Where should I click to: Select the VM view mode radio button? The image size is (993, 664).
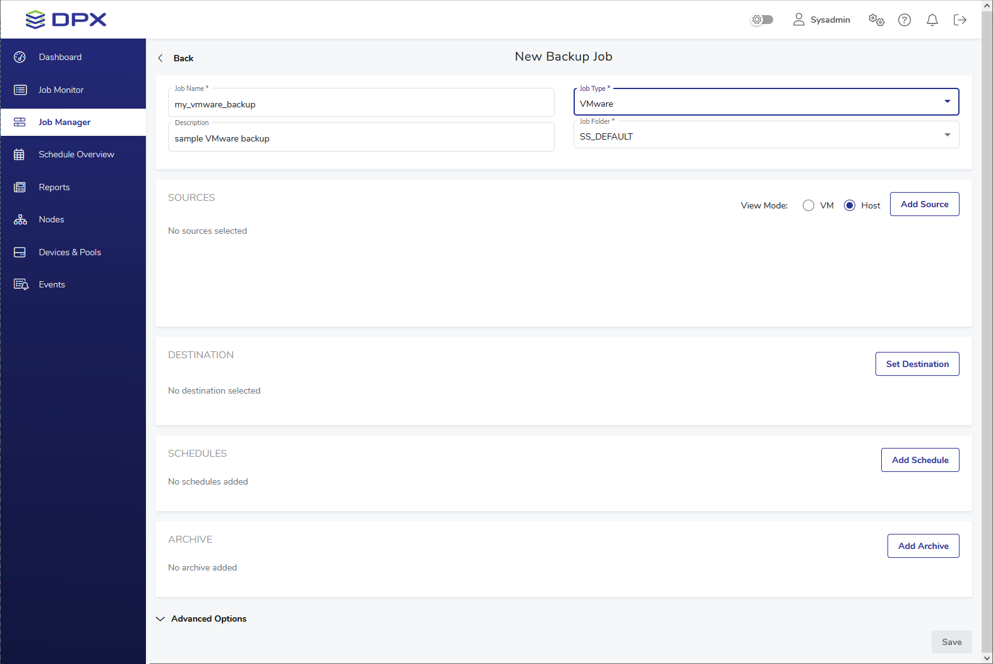point(808,205)
